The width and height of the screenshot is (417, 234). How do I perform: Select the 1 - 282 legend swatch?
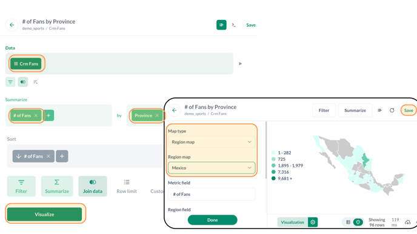[273, 153]
